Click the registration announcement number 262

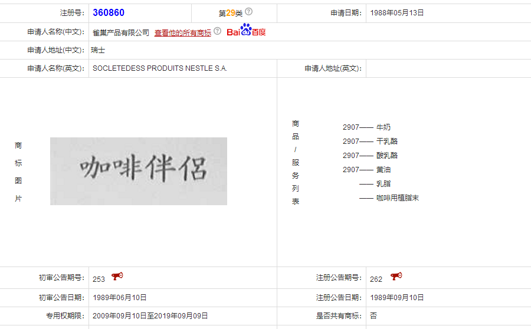[376, 279]
